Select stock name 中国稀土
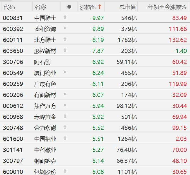The image size is (190, 175). pyautogui.click(x=45, y=18)
